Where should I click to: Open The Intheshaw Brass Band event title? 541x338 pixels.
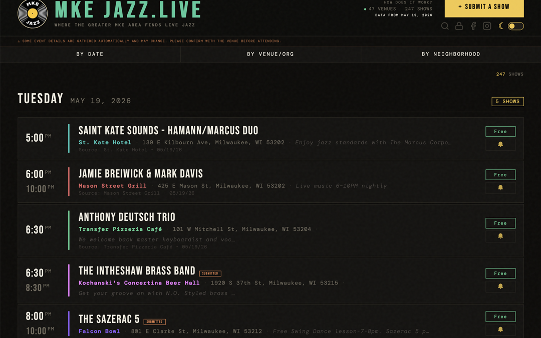(x=137, y=271)
